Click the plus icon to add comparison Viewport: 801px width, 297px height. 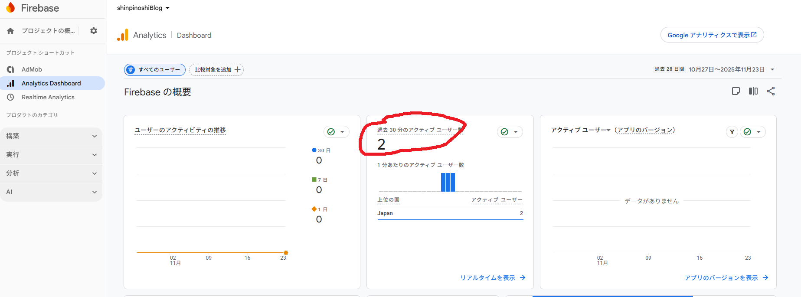tap(237, 69)
